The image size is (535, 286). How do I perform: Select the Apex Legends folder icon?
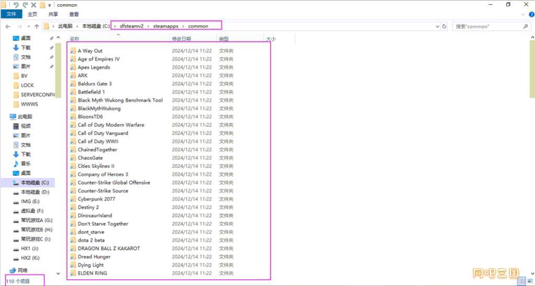(73, 67)
